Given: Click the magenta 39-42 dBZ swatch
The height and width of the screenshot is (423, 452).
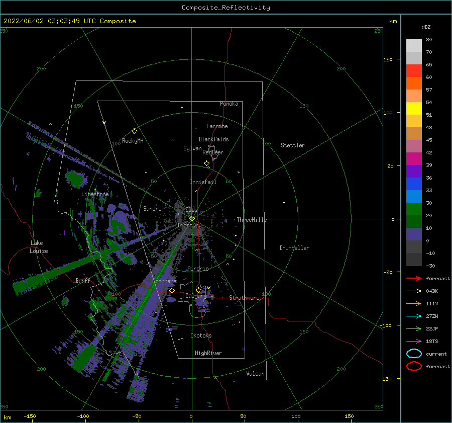Looking at the screenshot, I should [414, 159].
